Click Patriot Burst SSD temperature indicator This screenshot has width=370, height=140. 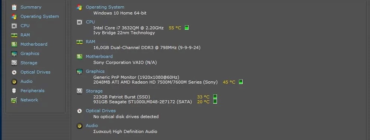(x=215, y=97)
